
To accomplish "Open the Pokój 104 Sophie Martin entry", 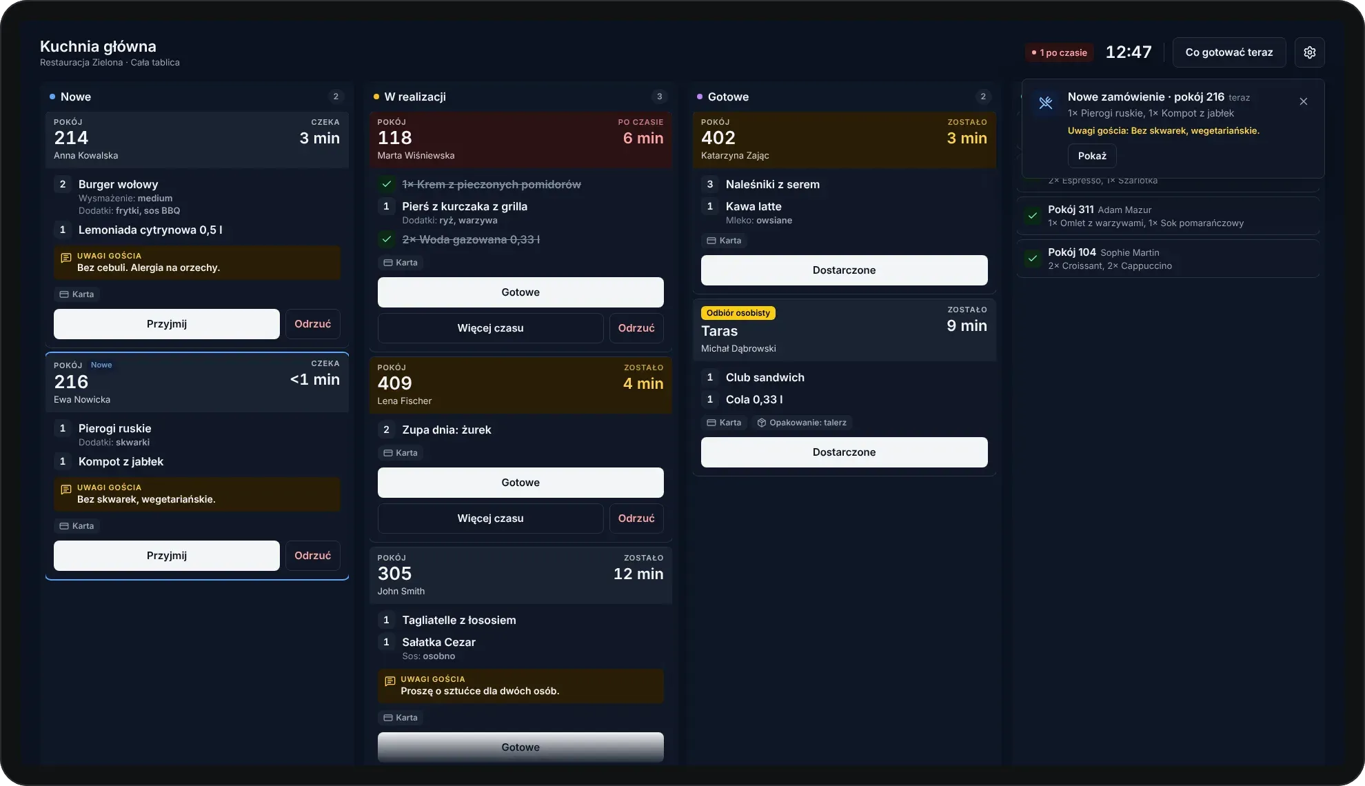I will tap(1168, 259).
